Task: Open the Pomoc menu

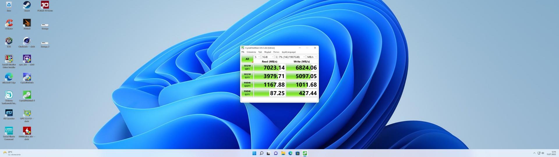Action: click(x=276, y=52)
